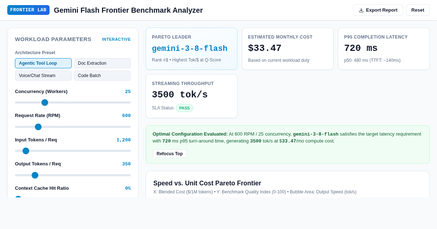The height and width of the screenshot is (229, 437).
Task: Click the Optimal Configuration Evaluated summary text
Action: pos(287,137)
